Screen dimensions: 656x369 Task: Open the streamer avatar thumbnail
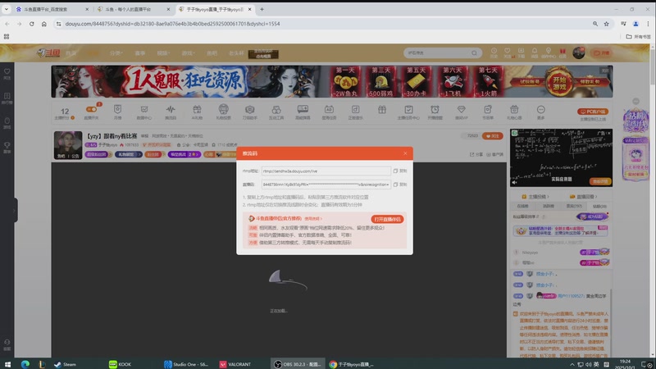pyautogui.click(x=68, y=145)
